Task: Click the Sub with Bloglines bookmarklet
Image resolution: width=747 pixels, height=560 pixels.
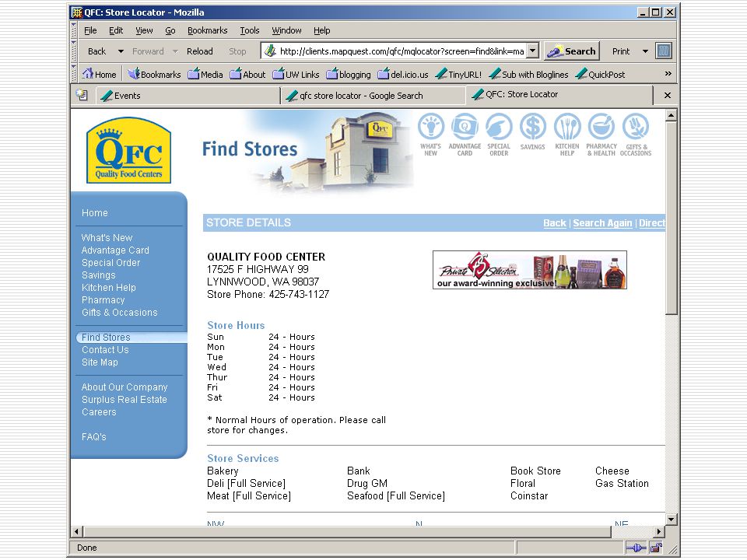Action: click(529, 75)
